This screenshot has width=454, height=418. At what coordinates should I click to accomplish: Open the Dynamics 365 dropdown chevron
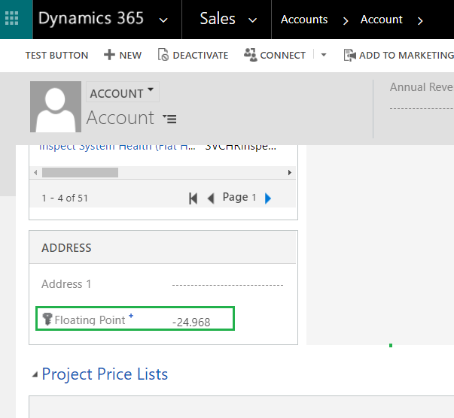(163, 20)
